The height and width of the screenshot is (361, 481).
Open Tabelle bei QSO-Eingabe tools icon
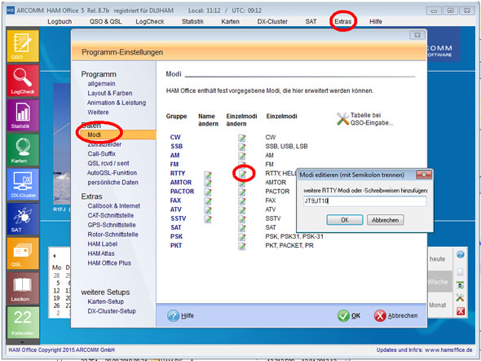click(x=342, y=119)
